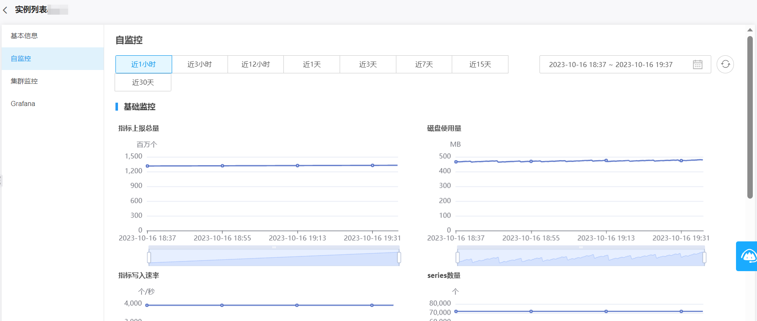This screenshot has width=757, height=321.
Task: Open the calendar icon in date range
Action: pyautogui.click(x=697, y=65)
